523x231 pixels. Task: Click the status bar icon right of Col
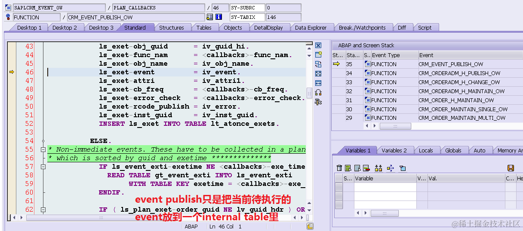point(310,226)
